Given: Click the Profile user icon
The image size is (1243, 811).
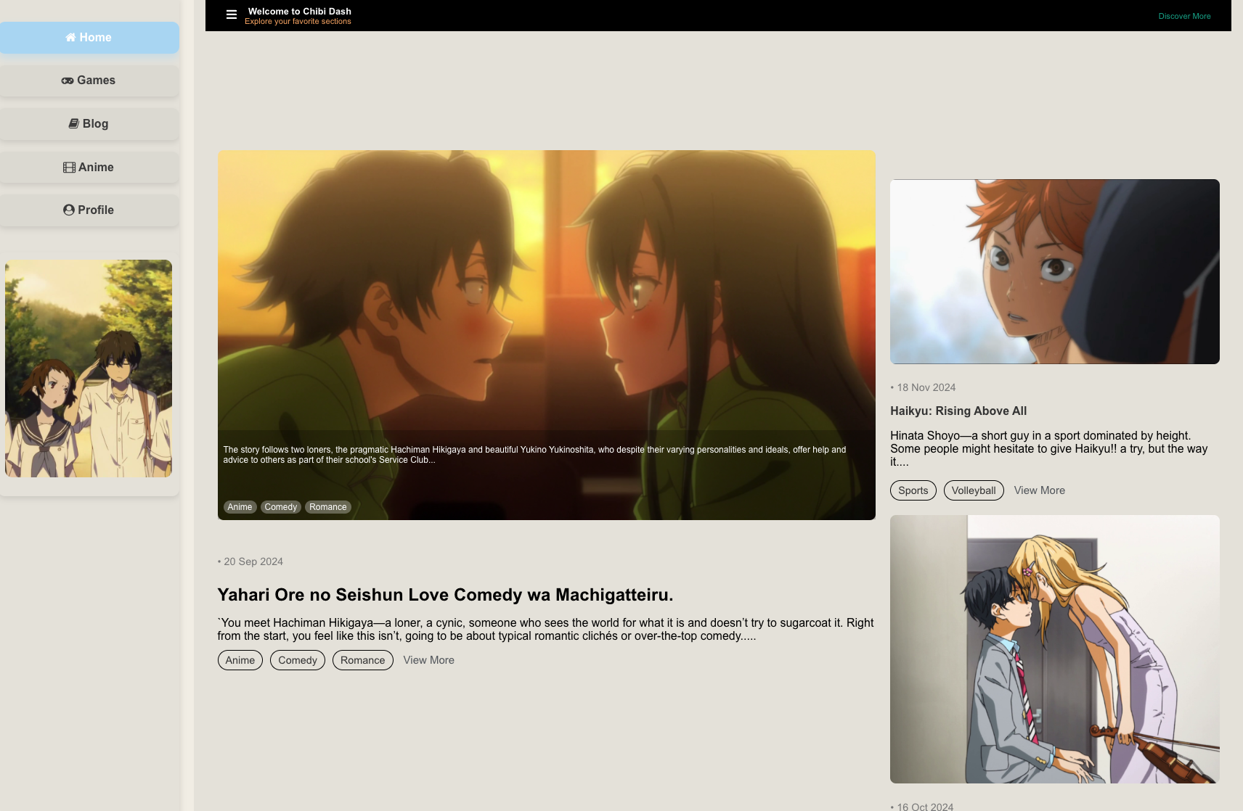Looking at the screenshot, I should tap(69, 210).
